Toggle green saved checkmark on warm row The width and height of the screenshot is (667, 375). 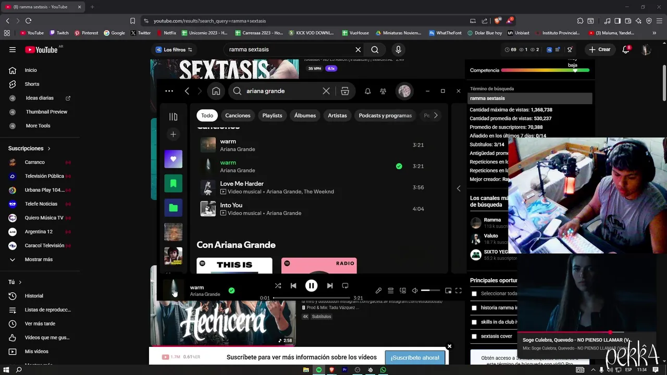399,166
